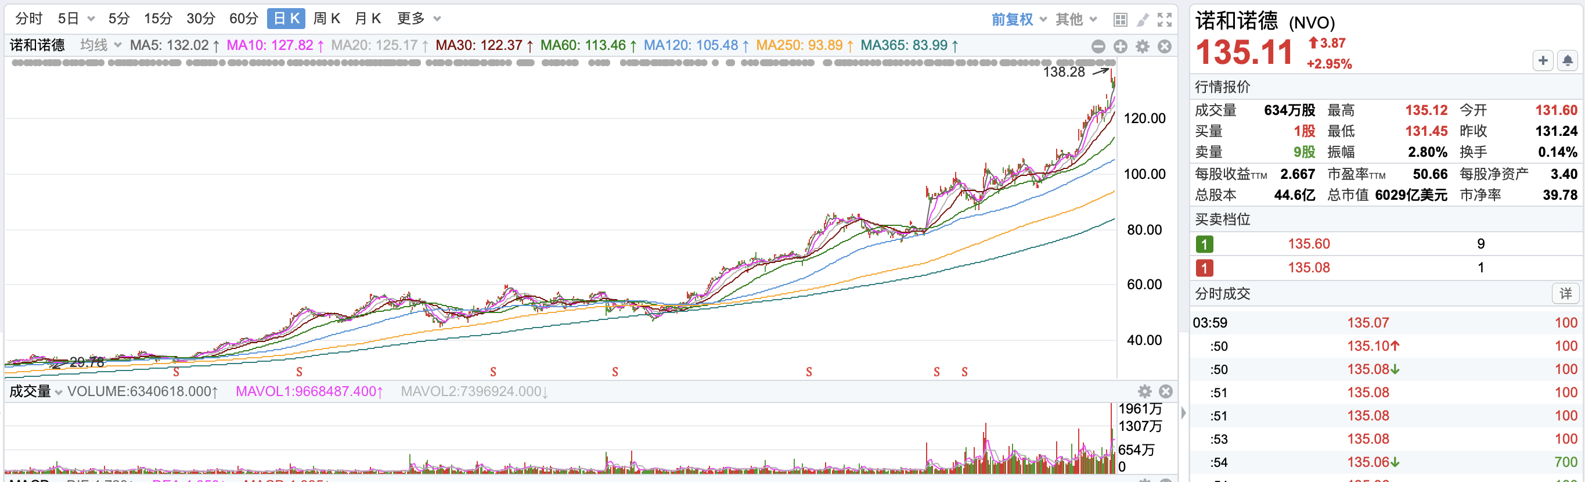Zoom out with the minus icon
Screen dimensions: 1585x482
[x=1098, y=46]
